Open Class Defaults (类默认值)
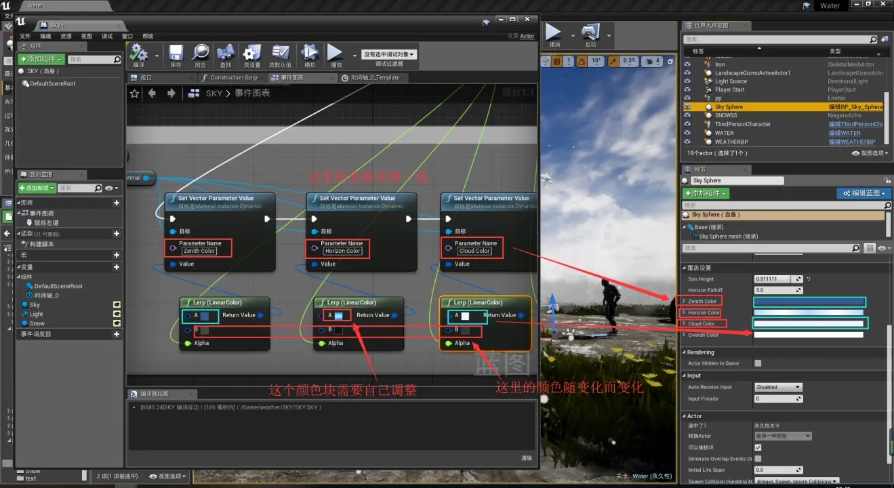Viewport: 894px width, 488px height. 280,54
